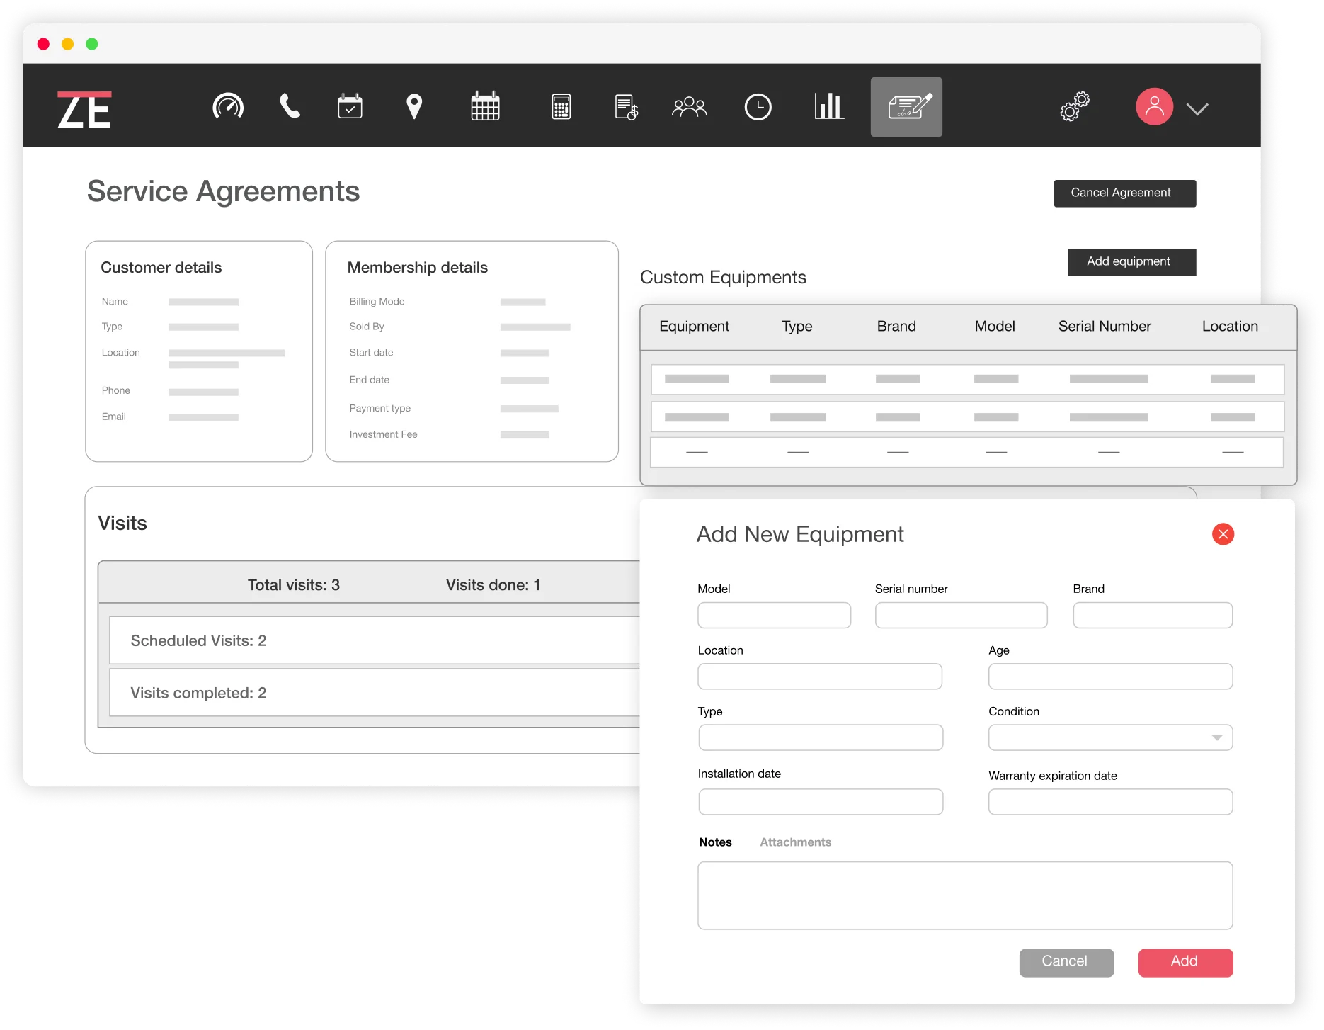Open the dashboard speedometer icon
1324x1030 pixels.
click(x=228, y=106)
